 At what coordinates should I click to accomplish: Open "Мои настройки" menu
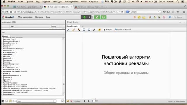click(x=25, y=17)
